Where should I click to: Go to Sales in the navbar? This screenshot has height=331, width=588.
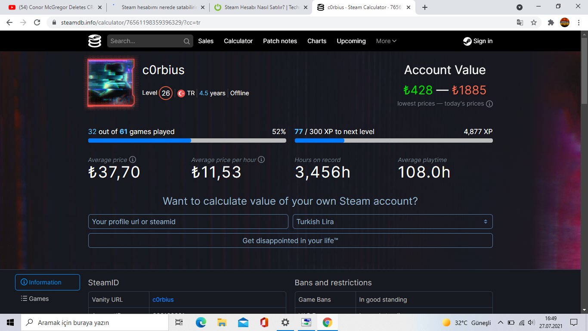(x=206, y=41)
